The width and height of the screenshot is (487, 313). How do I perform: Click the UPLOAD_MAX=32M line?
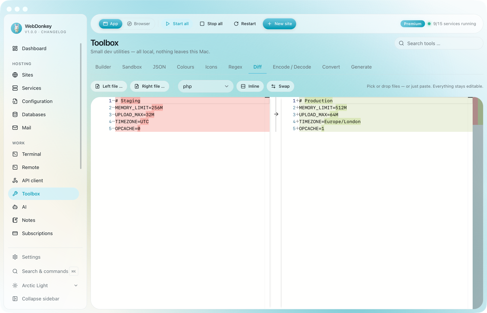pyautogui.click(x=135, y=115)
